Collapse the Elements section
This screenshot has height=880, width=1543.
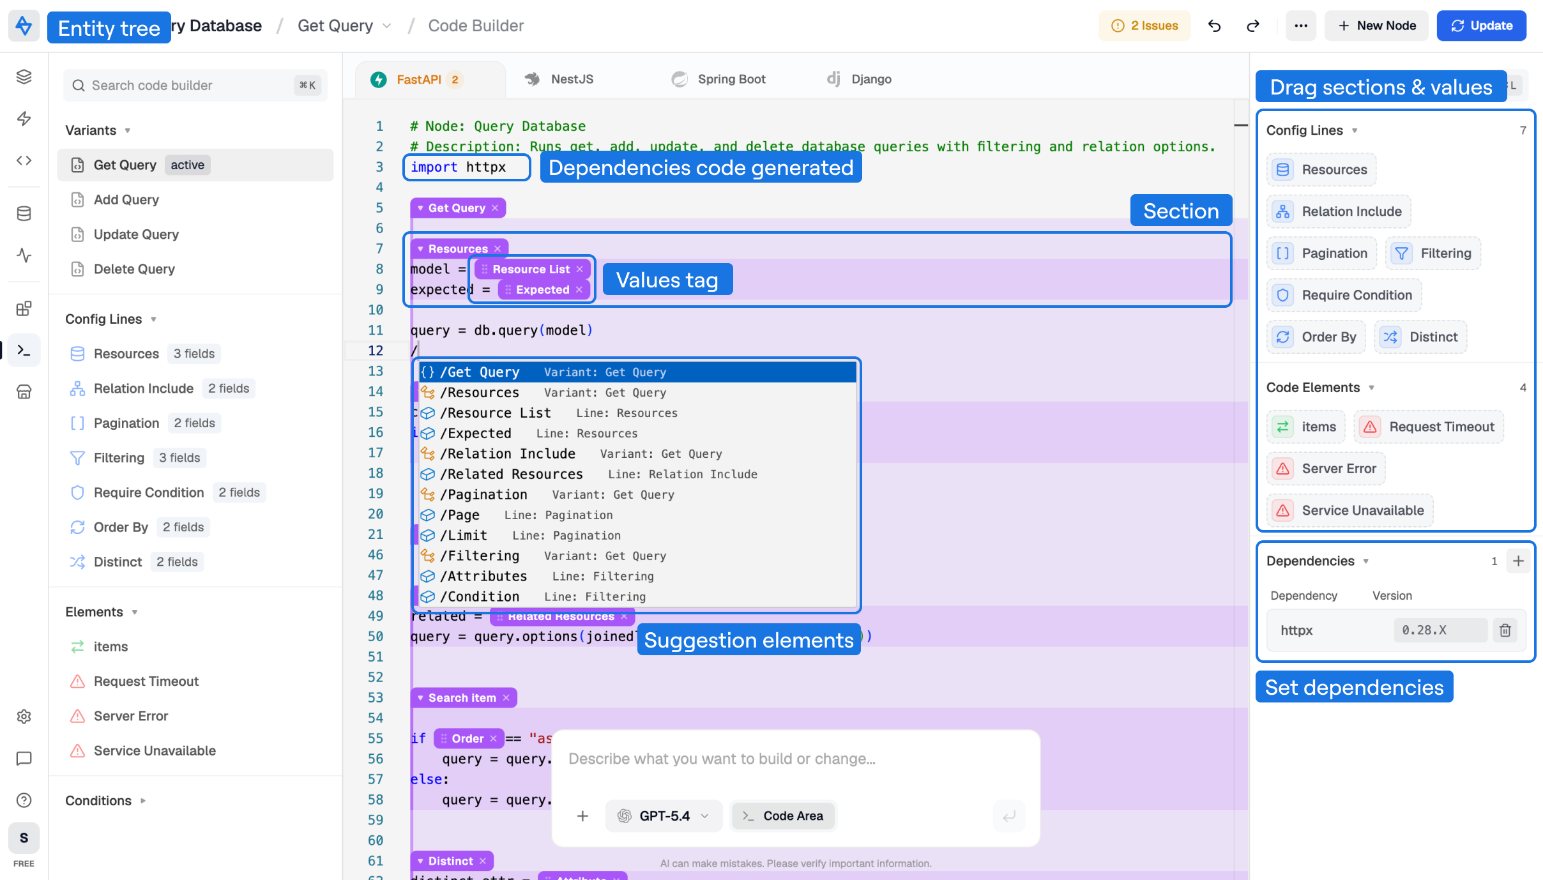pyautogui.click(x=135, y=612)
